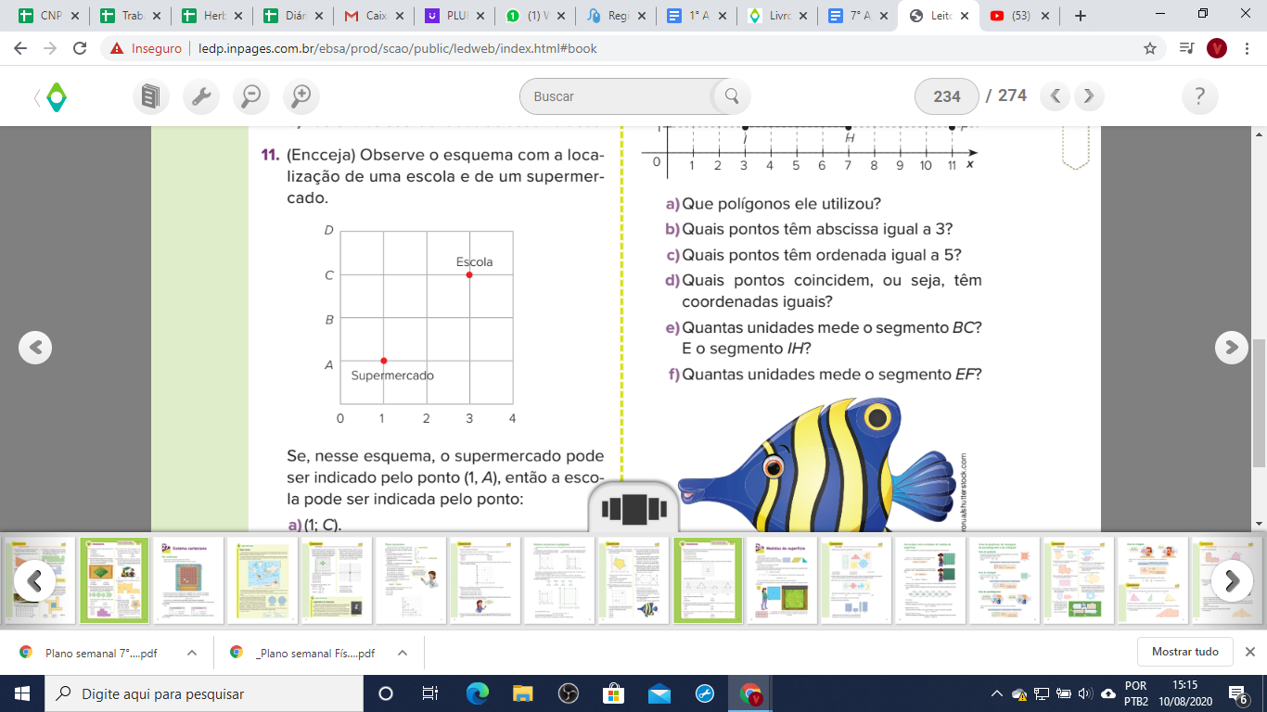Open Microsoft Store from taskbar
Image resolution: width=1267 pixels, height=712 pixels.
pos(614,693)
